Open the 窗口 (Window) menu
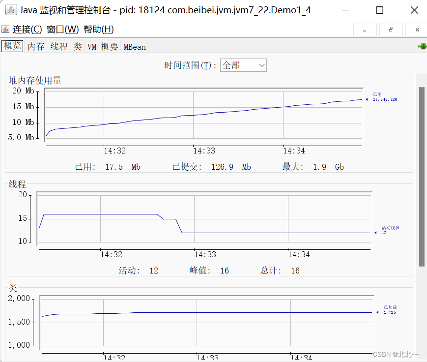Image resolution: width=427 pixels, height=362 pixels. pyautogui.click(x=62, y=30)
